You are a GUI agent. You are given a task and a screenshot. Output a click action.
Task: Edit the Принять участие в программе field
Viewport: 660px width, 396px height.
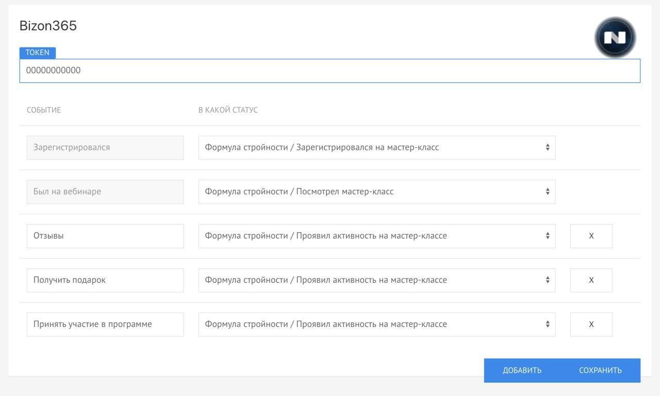(105, 324)
